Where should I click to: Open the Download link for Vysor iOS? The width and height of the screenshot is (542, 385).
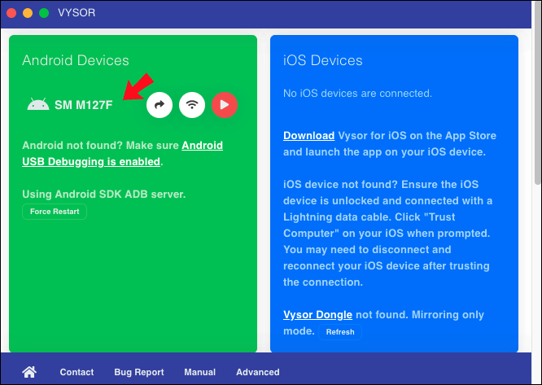(308, 135)
